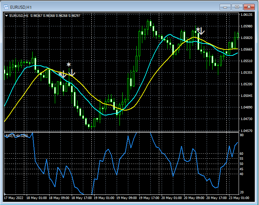
Task: Click the chart shift marker at RSI pane corner
Action: [5, 193]
